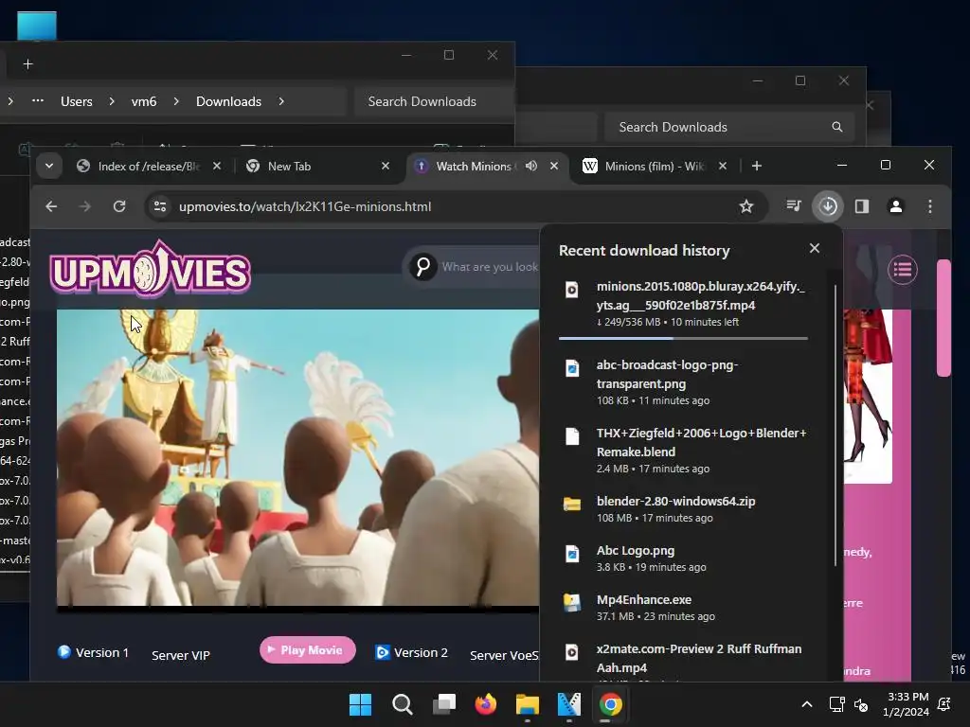The width and height of the screenshot is (970, 727).
Task: Select Version 1 server option
Action: (94, 653)
